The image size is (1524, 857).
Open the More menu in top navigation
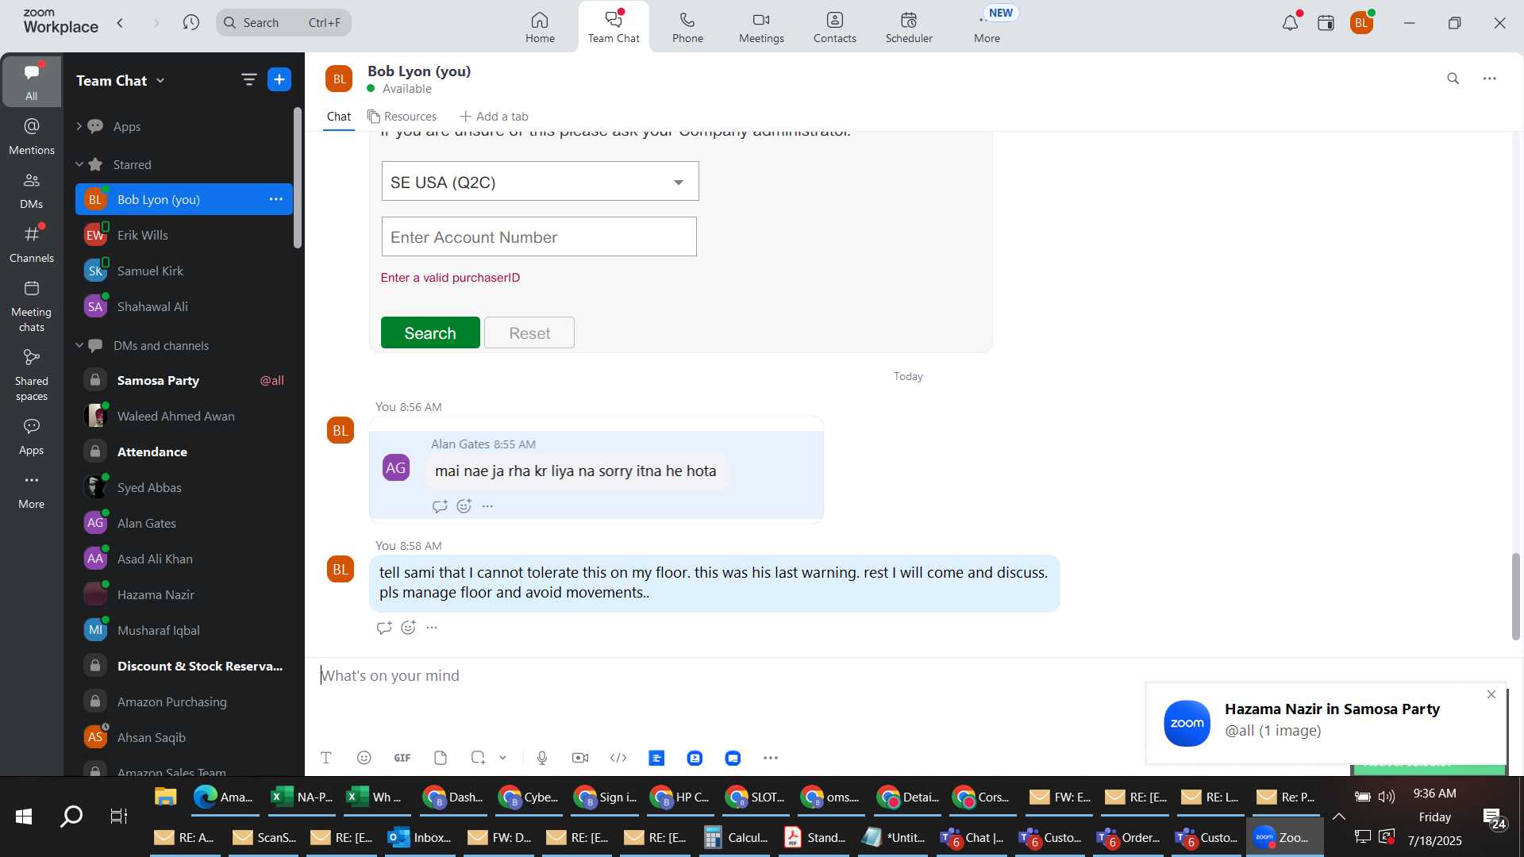click(987, 26)
